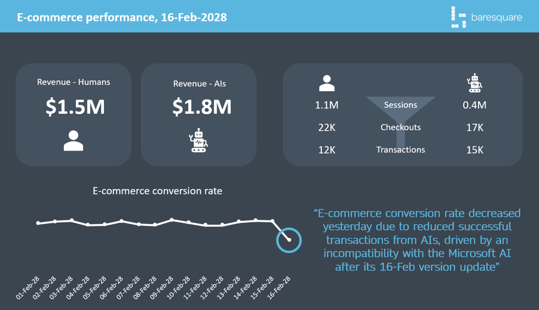Click the quoted conversion rate insight text
Viewport: 539px width, 310px height.
click(417, 240)
